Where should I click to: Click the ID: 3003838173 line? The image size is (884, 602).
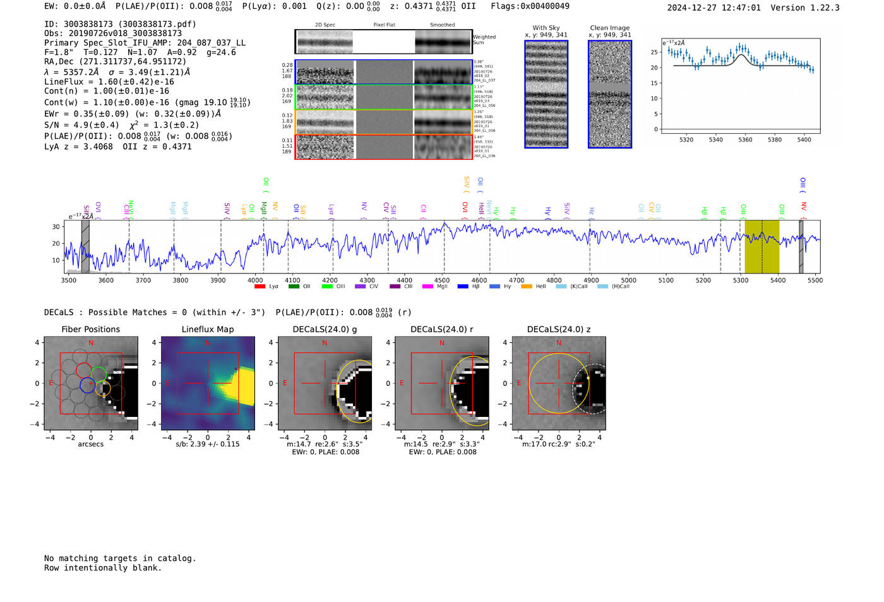pos(120,24)
